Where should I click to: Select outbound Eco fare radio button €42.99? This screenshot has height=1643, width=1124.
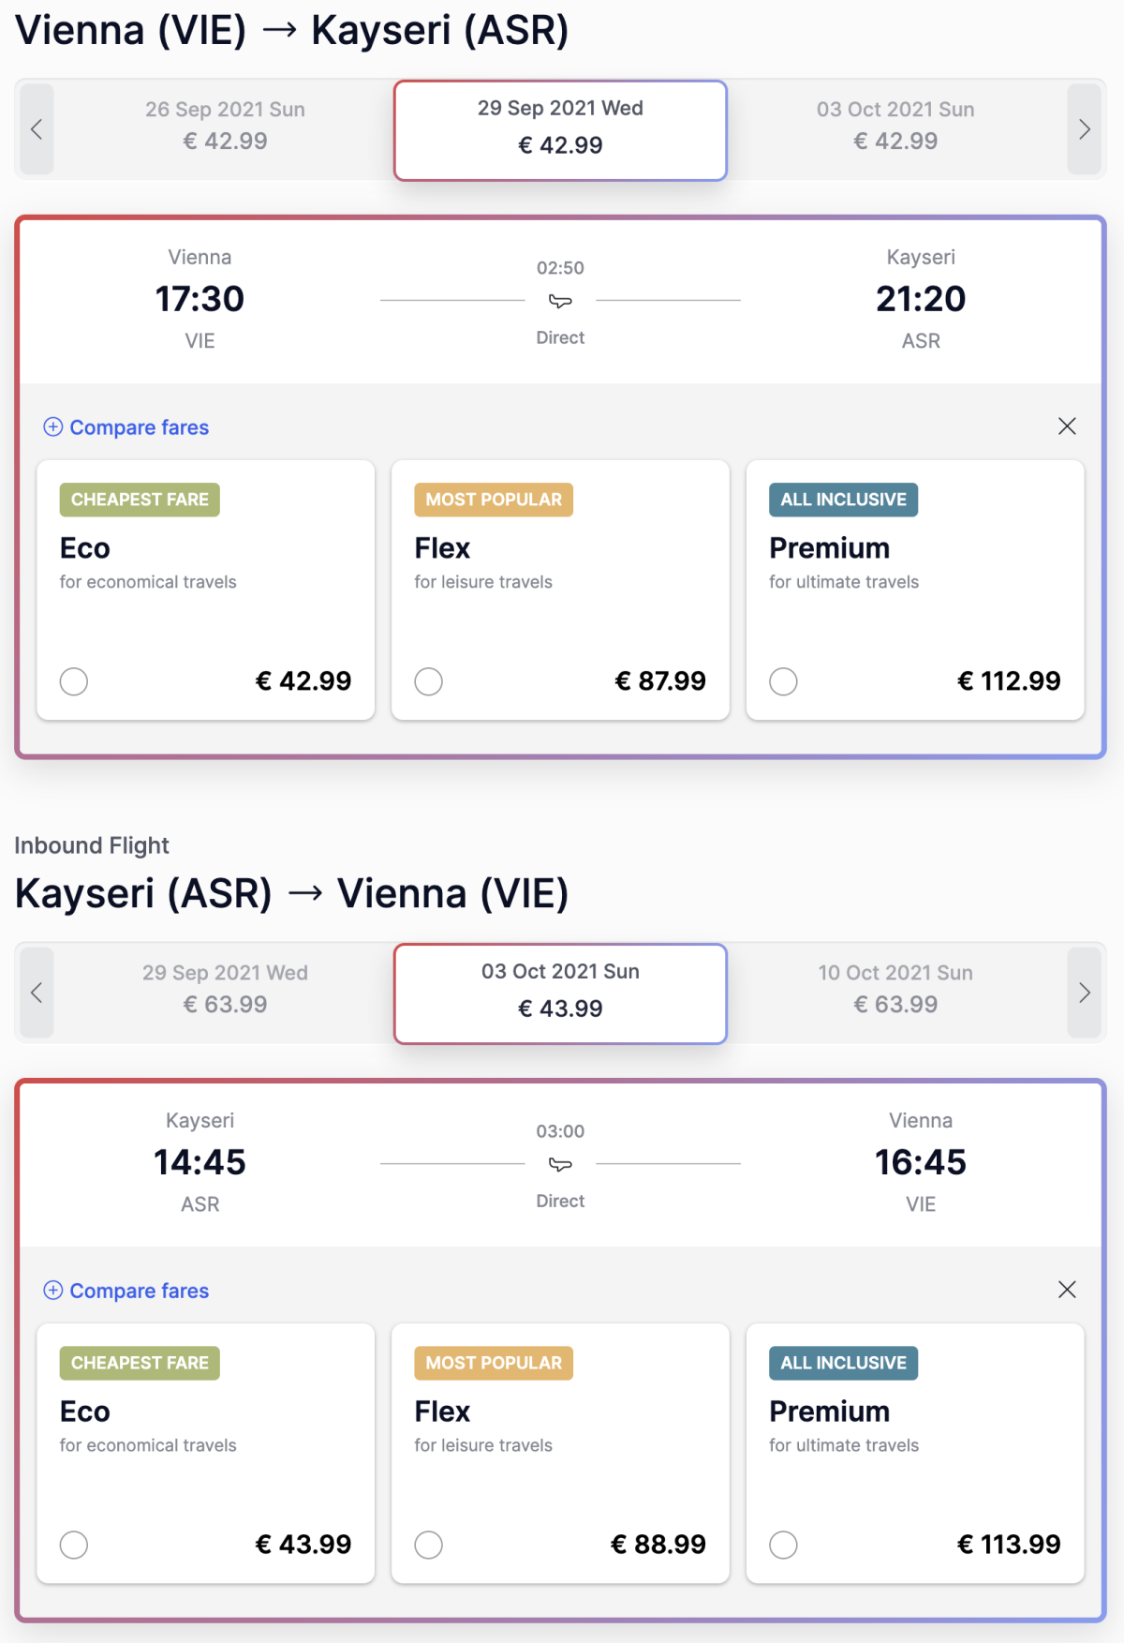point(74,681)
